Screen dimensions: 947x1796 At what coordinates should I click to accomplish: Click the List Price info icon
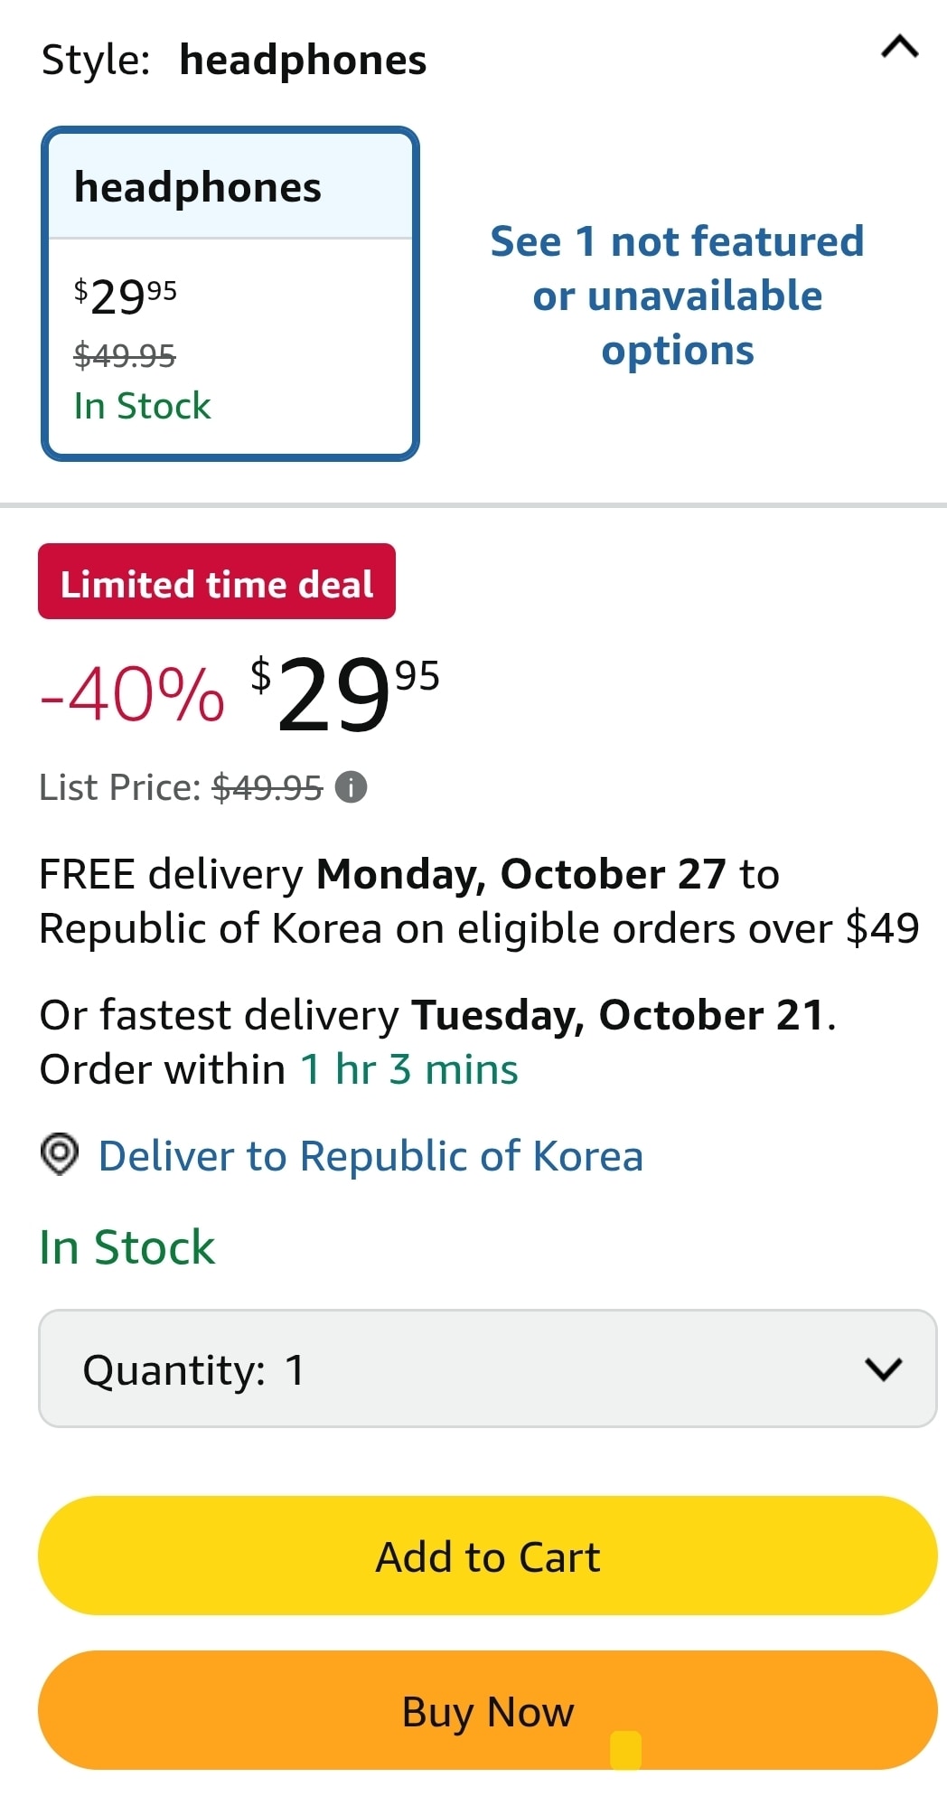click(352, 787)
